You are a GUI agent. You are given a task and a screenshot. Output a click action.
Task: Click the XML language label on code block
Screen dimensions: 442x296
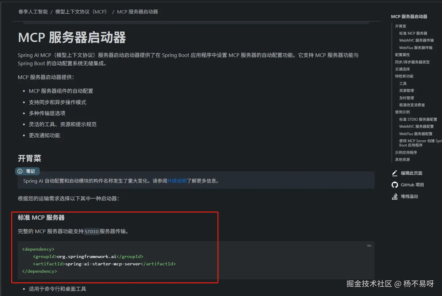tap(369, 246)
